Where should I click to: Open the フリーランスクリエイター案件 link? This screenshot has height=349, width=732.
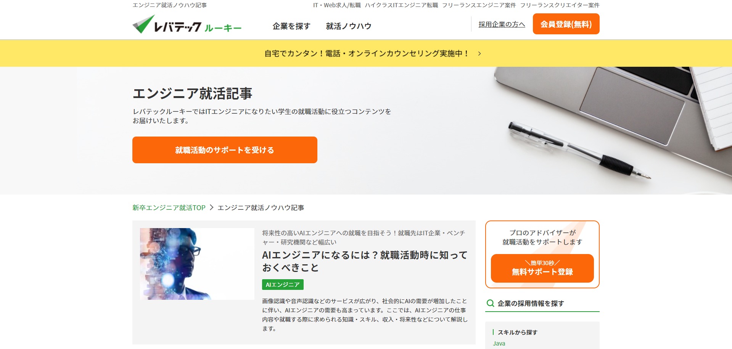click(560, 5)
